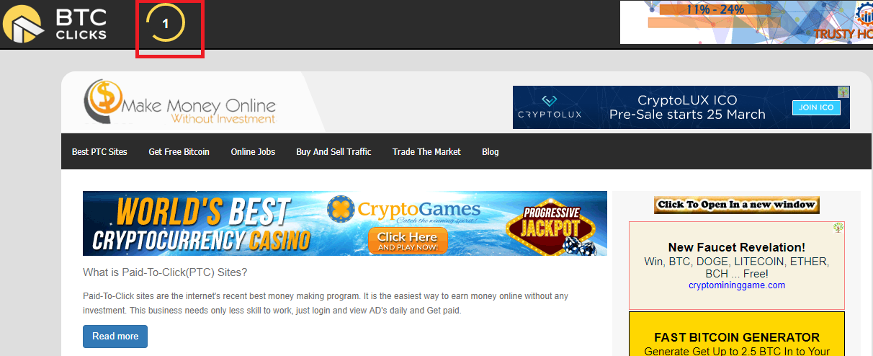Viewport: 873px width, 356px height.
Task: Open Trade The Market menu
Action: [x=426, y=151]
